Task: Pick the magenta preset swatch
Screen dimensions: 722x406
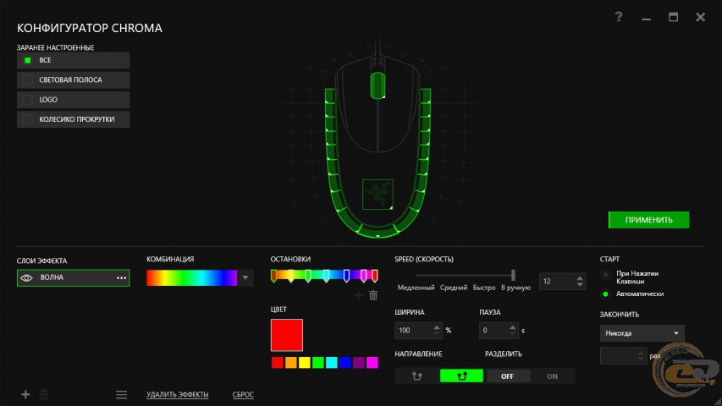Action: click(x=372, y=363)
